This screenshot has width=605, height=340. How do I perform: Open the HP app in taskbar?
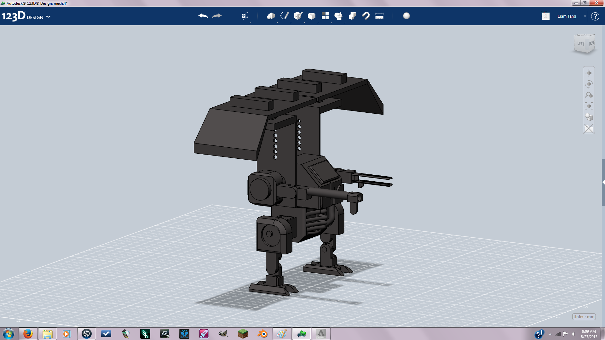pyautogui.click(x=87, y=334)
